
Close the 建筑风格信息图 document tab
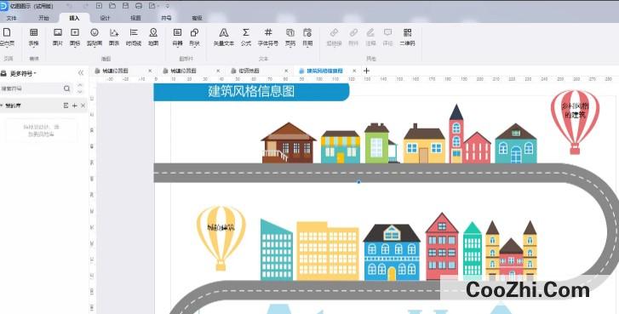point(354,71)
